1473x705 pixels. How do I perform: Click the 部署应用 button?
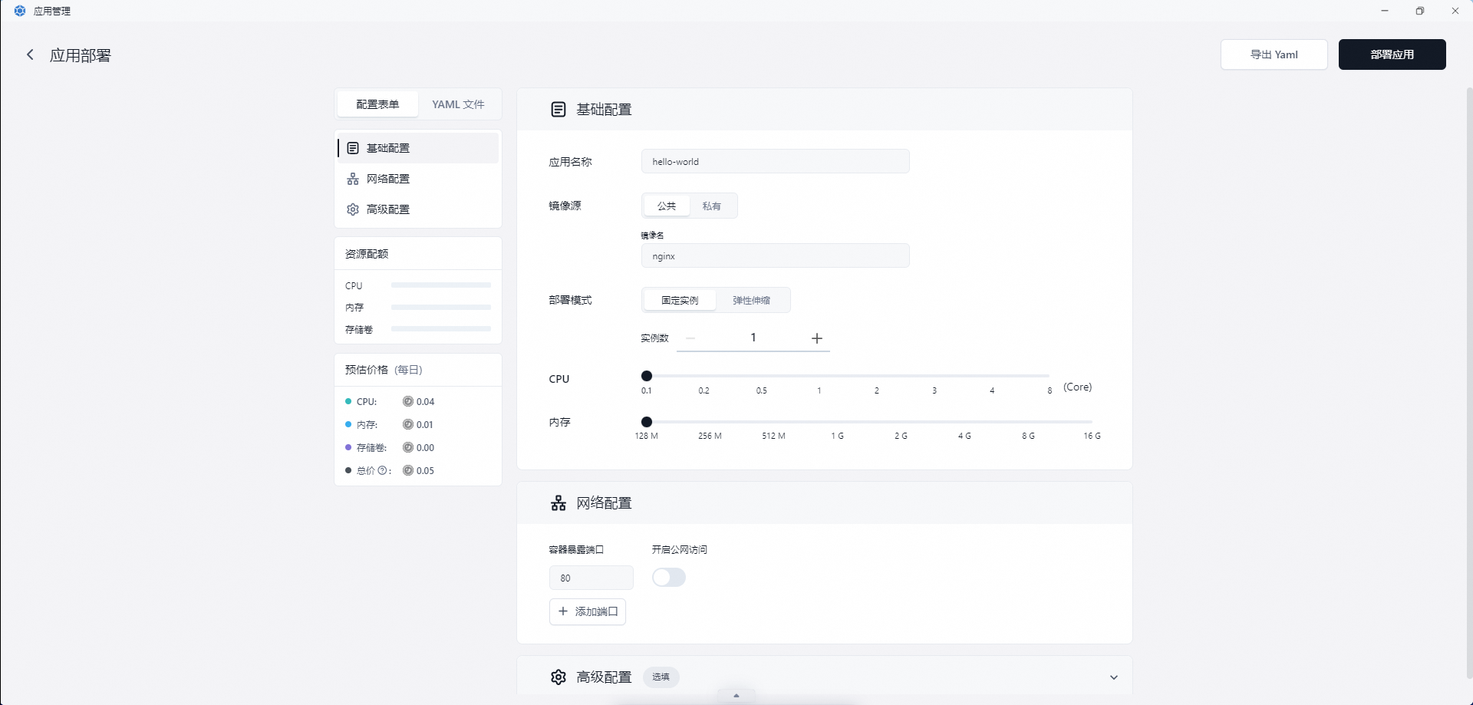coord(1392,54)
